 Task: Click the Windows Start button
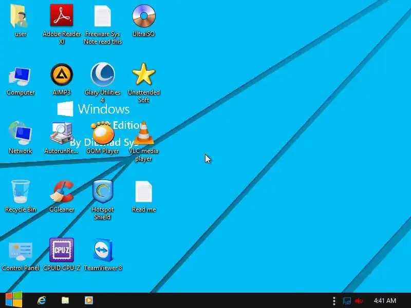[x=14, y=300]
